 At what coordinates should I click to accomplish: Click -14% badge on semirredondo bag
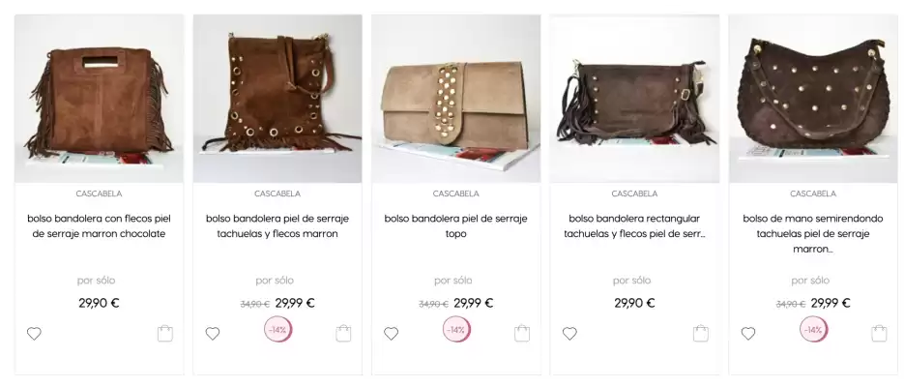coord(813,330)
